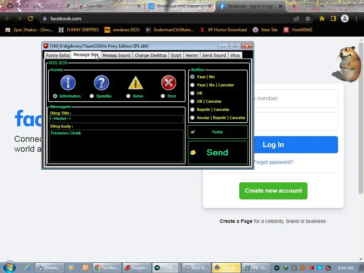Choose Yase | No | Cancelar option
364x273 pixels.
coord(192,85)
